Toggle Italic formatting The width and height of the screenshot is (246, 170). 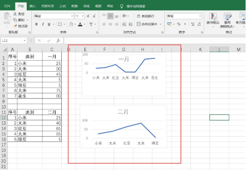pyautogui.click(x=43, y=24)
